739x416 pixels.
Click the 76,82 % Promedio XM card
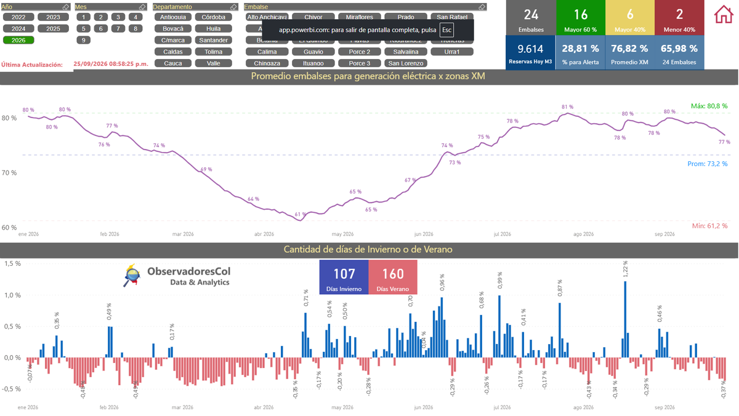(x=629, y=52)
